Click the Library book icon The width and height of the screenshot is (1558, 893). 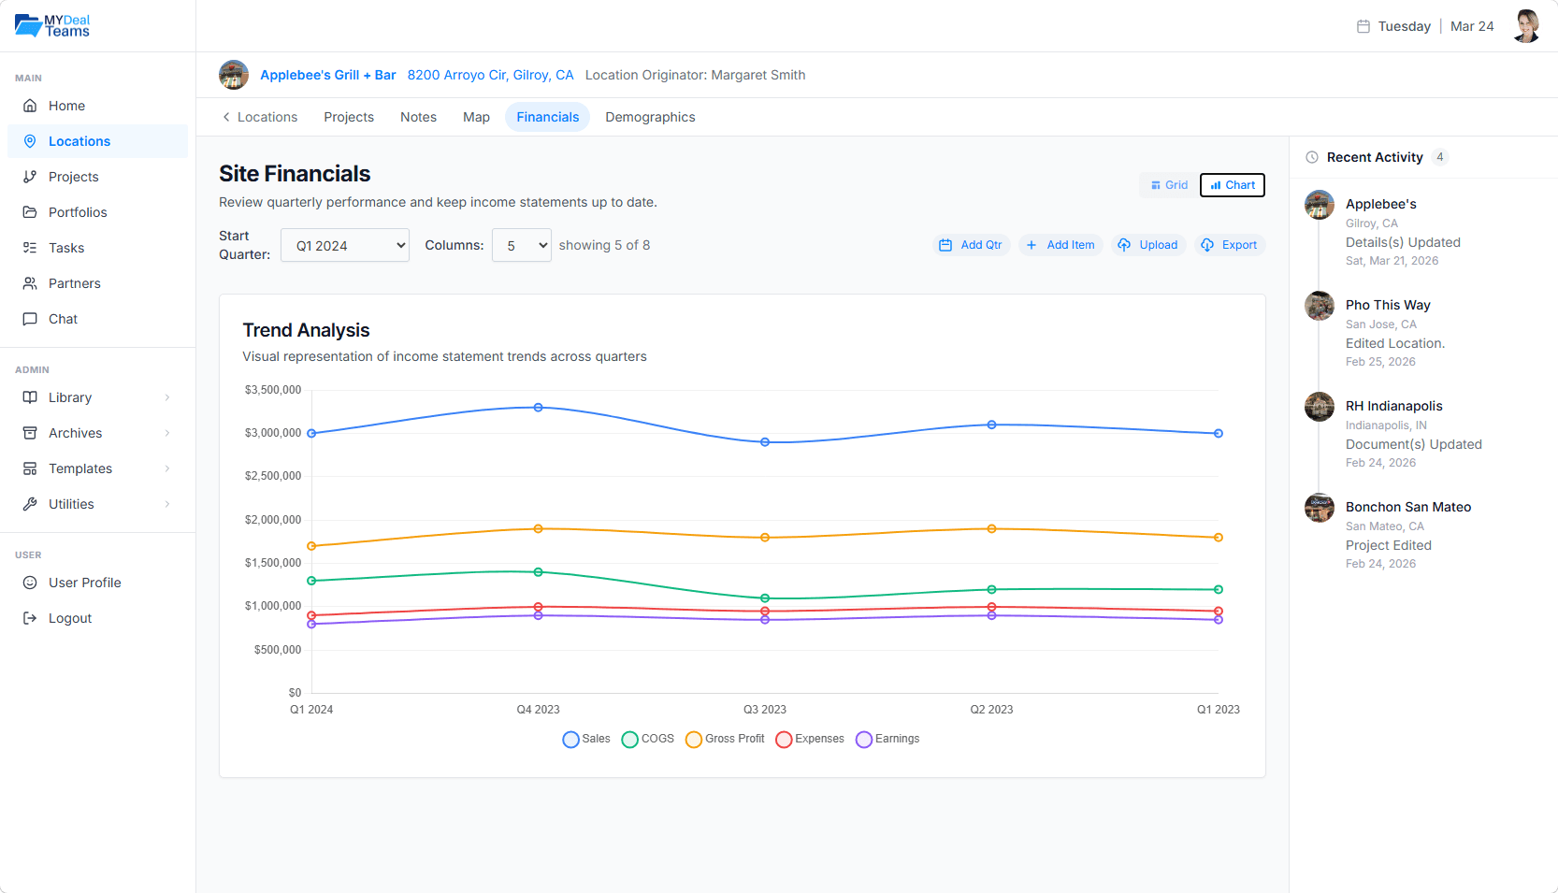[30, 397]
